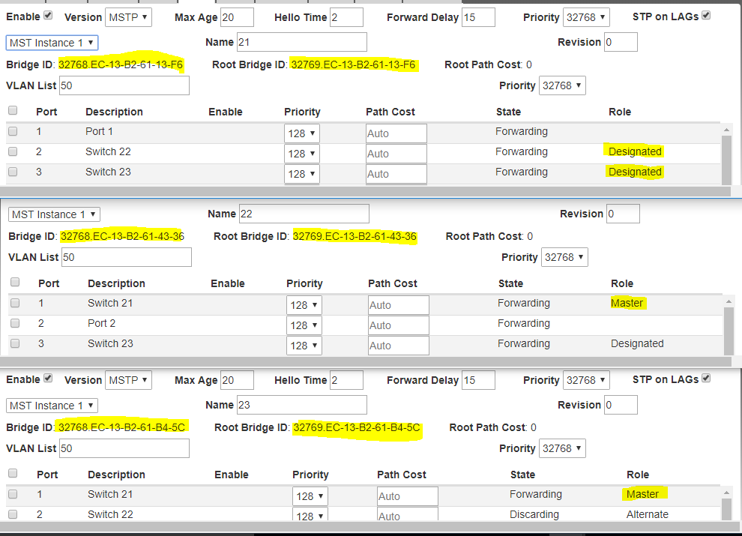Expand the Priority 128 dropdown for the Port 2 row
The height and width of the screenshot is (536, 742).
pyautogui.click(x=304, y=325)
